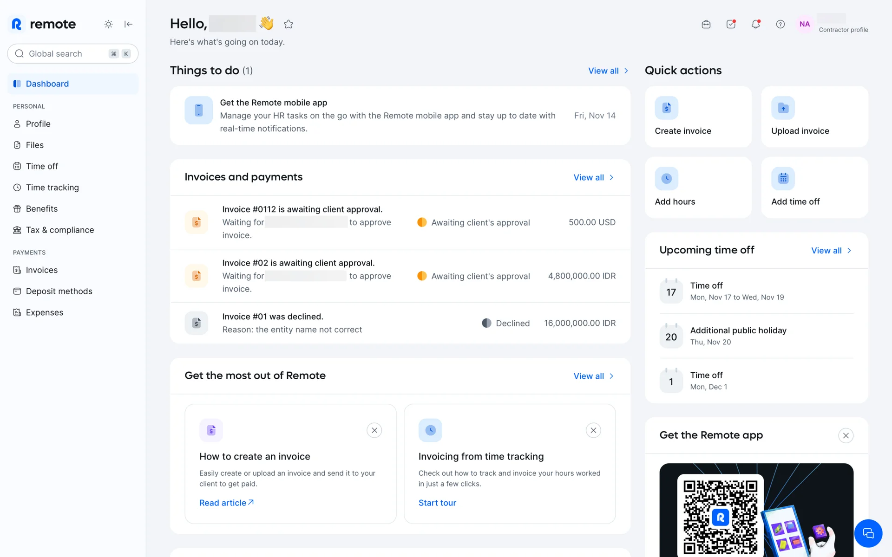Image resolution: width=892 pixels, height=557 pixels.
Task: Open the tasks checklist icon in header
Action: [731, 24]
